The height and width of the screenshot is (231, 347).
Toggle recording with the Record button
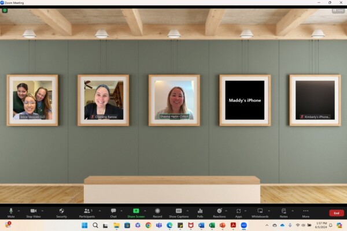(x=157, y=211)
